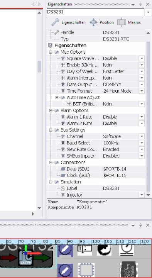
Task: Select the Handle property row
Action: [x=96, y=32]
